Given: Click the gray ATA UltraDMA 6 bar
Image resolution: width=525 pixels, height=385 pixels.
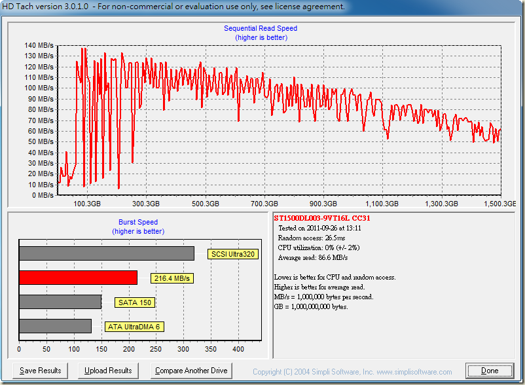Looking at the screenshot, I should 55,326.
